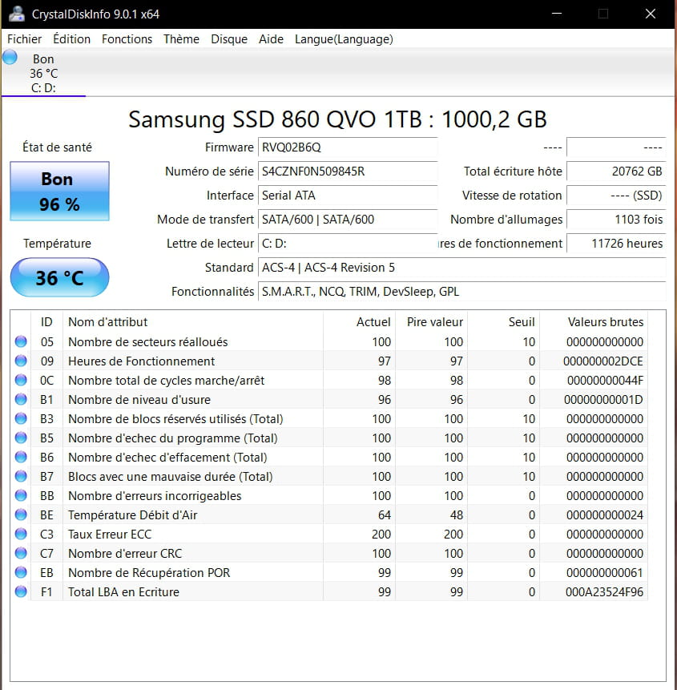
Task: Click raw value 0000000044F
Action: (605, 380)
